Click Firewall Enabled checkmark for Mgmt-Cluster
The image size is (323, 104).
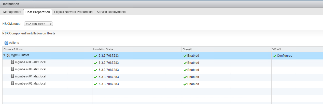185,56
